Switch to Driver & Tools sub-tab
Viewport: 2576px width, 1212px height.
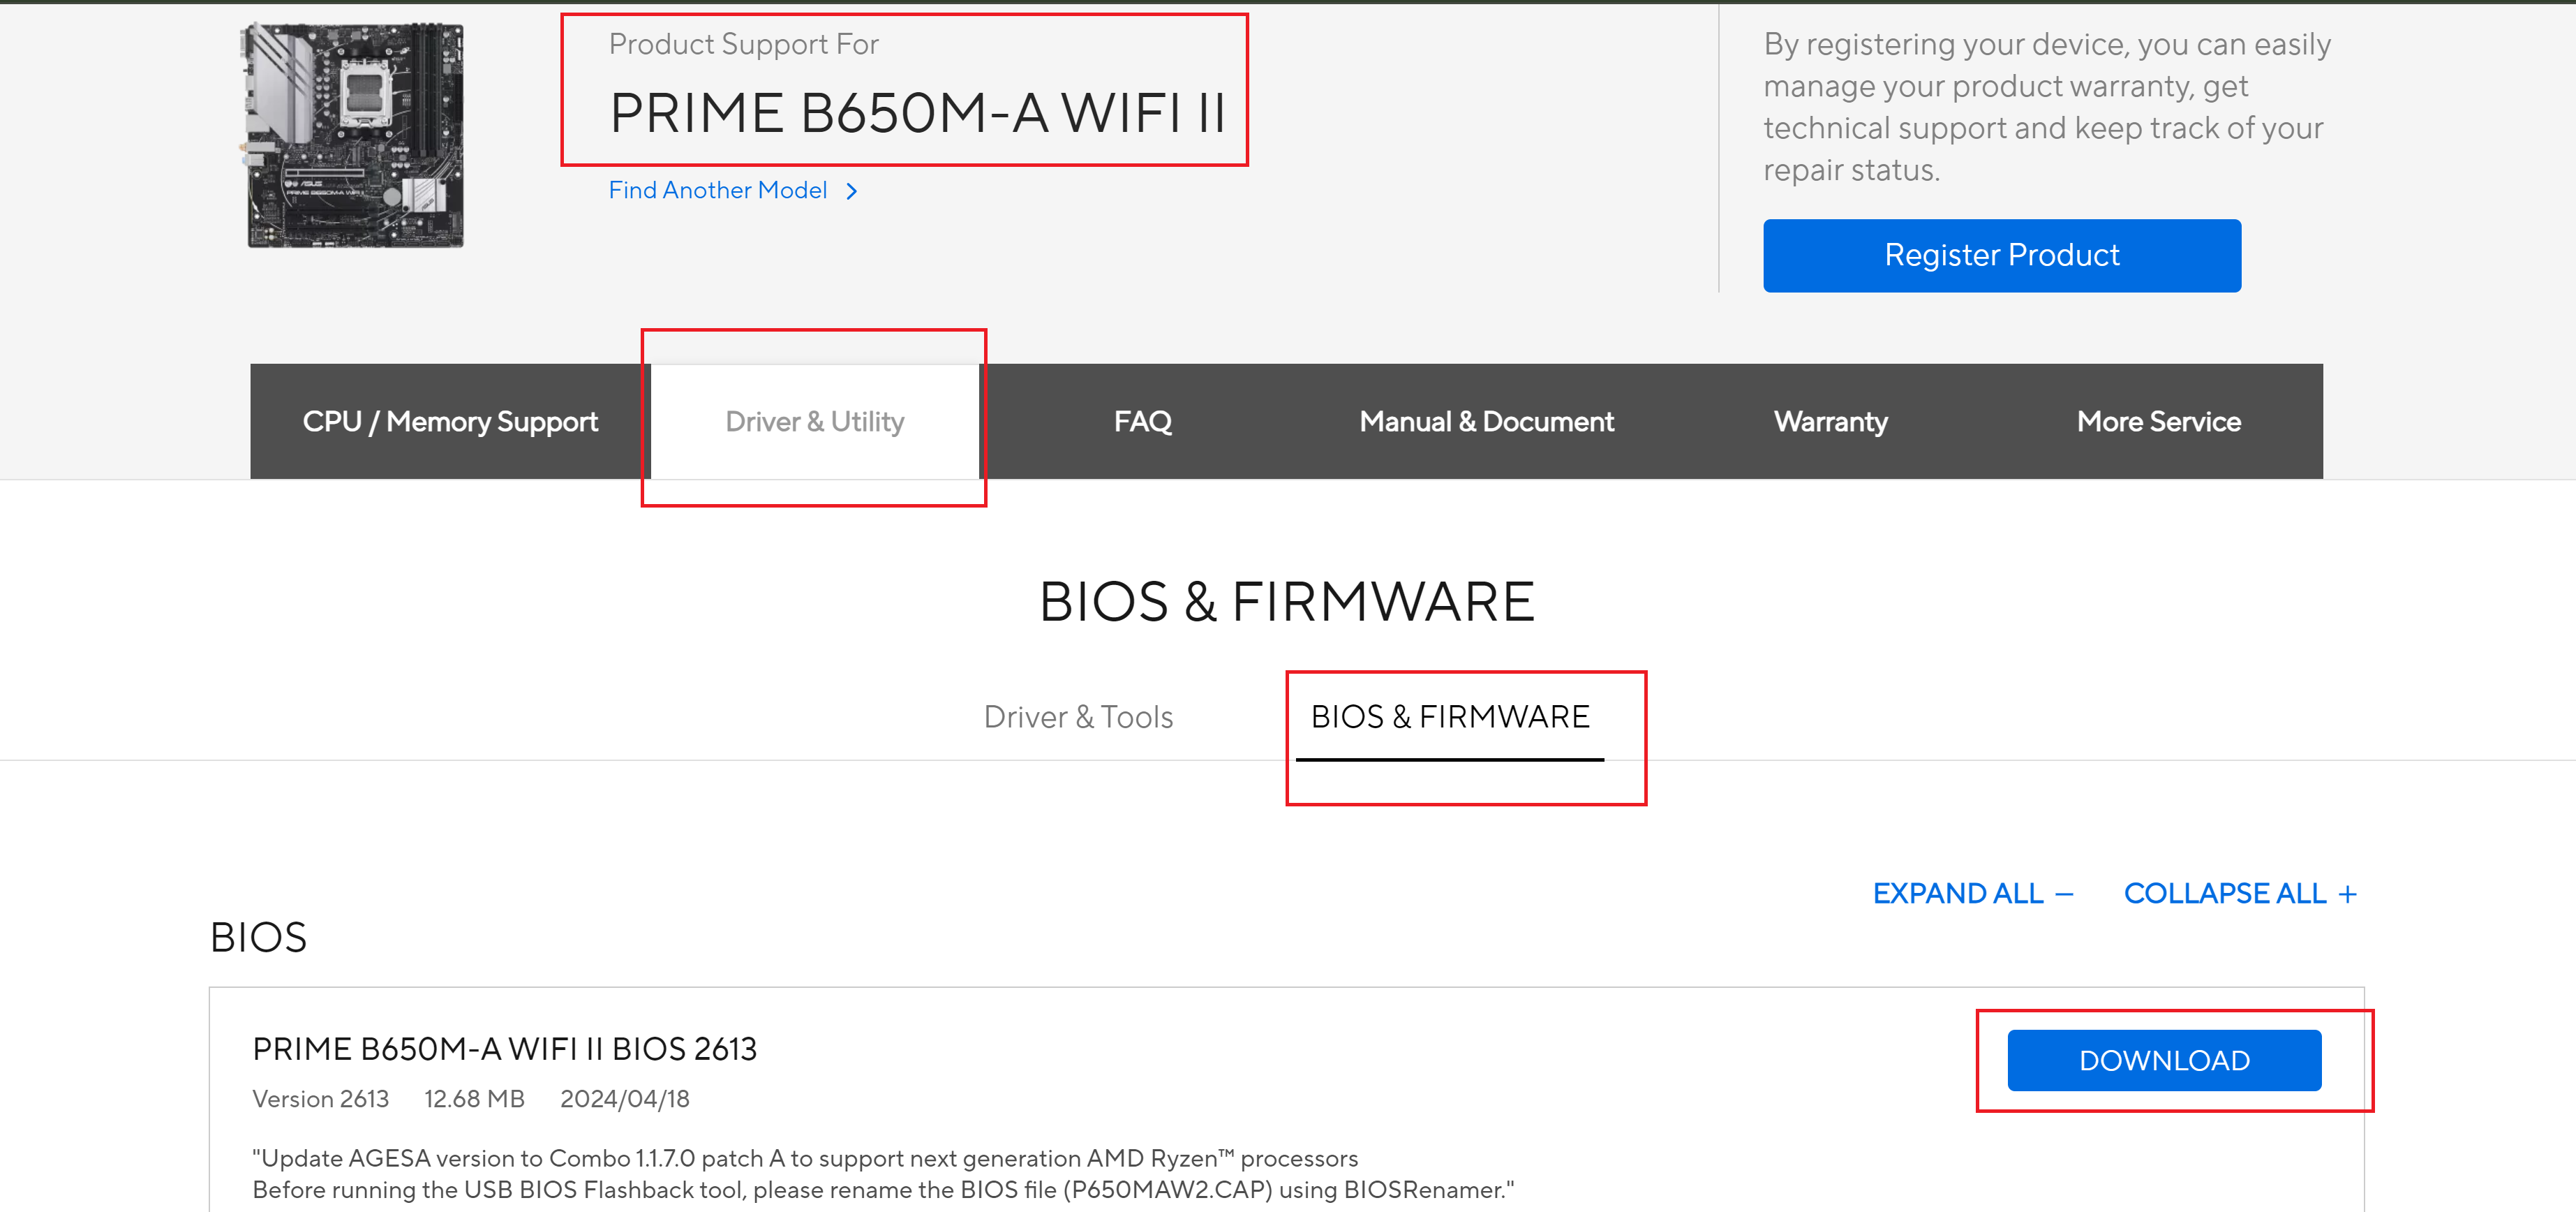point(1078,717)
